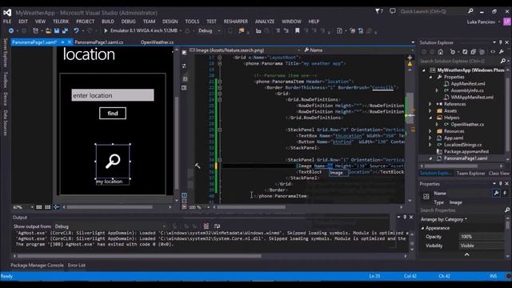Collapse the Appearance section in Properties
512x288 pixels.
[x=422, y=228]
